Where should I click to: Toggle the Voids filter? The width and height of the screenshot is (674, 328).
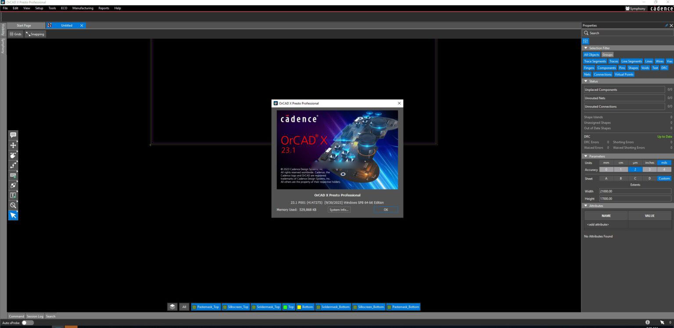tap(645, 68)
